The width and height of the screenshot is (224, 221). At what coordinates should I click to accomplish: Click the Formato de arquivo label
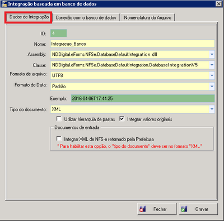[28, 74]
